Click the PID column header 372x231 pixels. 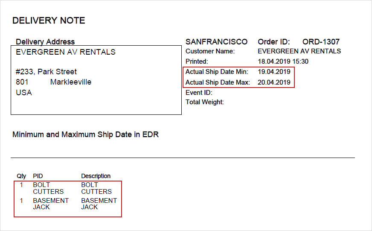pos(38,176)
